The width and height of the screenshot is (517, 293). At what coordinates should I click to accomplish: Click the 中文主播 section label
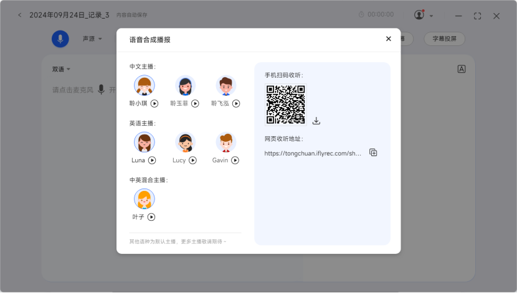pyautogui.click(x=143, y=67)
